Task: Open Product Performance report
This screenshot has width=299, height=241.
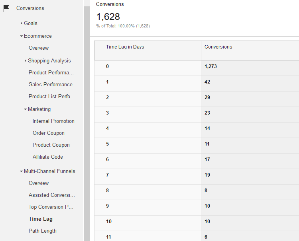Action: [51, 73]
